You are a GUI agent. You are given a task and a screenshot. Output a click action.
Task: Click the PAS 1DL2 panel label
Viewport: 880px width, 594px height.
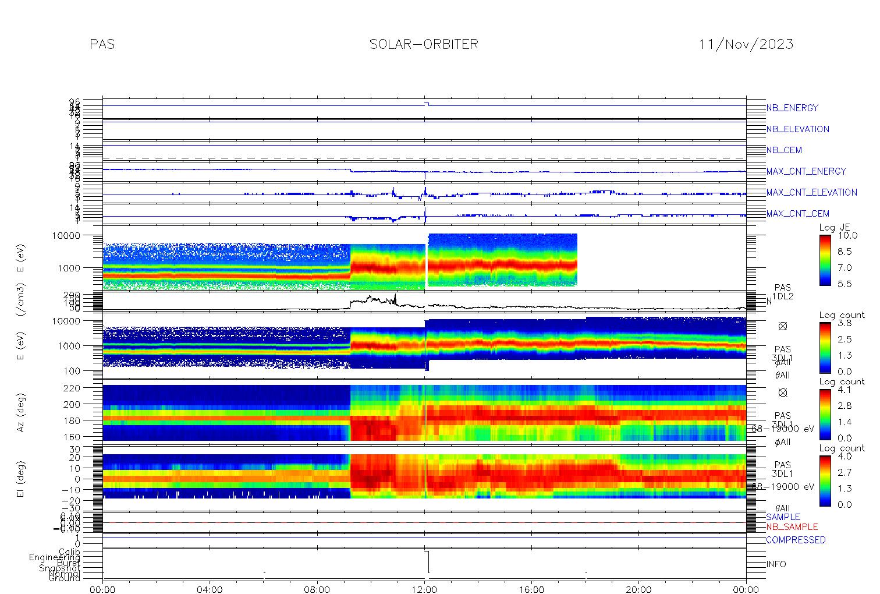click(x=783, y=292)
